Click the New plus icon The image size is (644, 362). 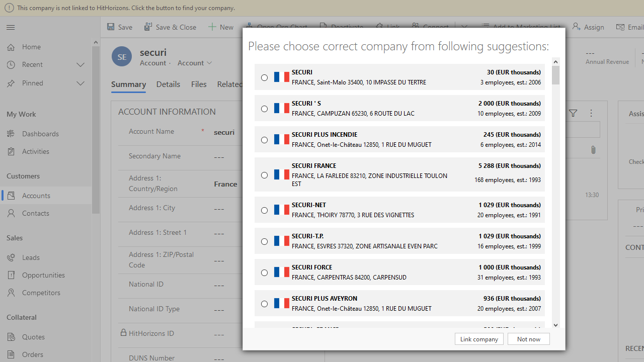(x=212, y=27)
